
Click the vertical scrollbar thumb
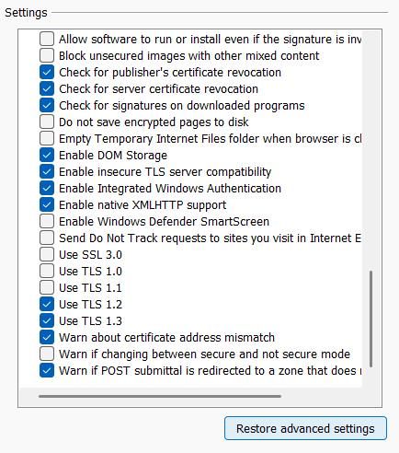tap(371, 319)
